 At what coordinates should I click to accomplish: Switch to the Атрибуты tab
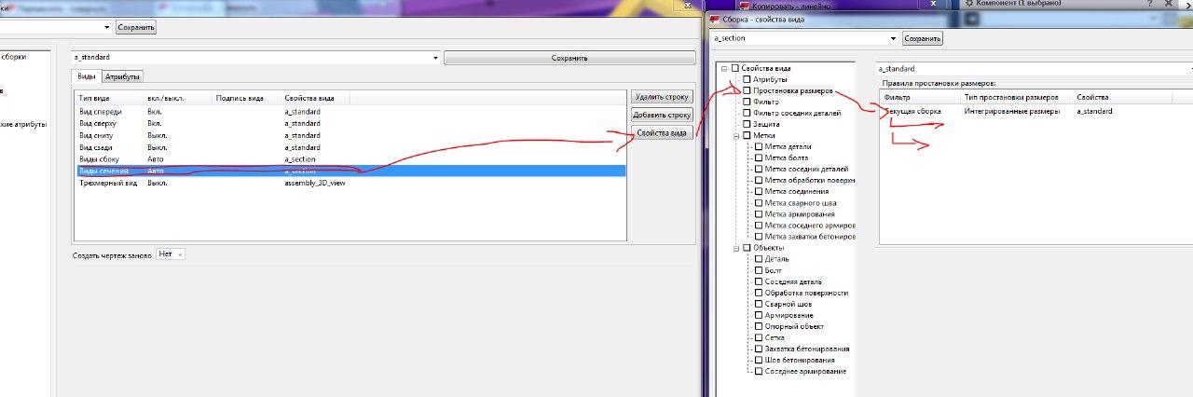click(x=122, y=77)
